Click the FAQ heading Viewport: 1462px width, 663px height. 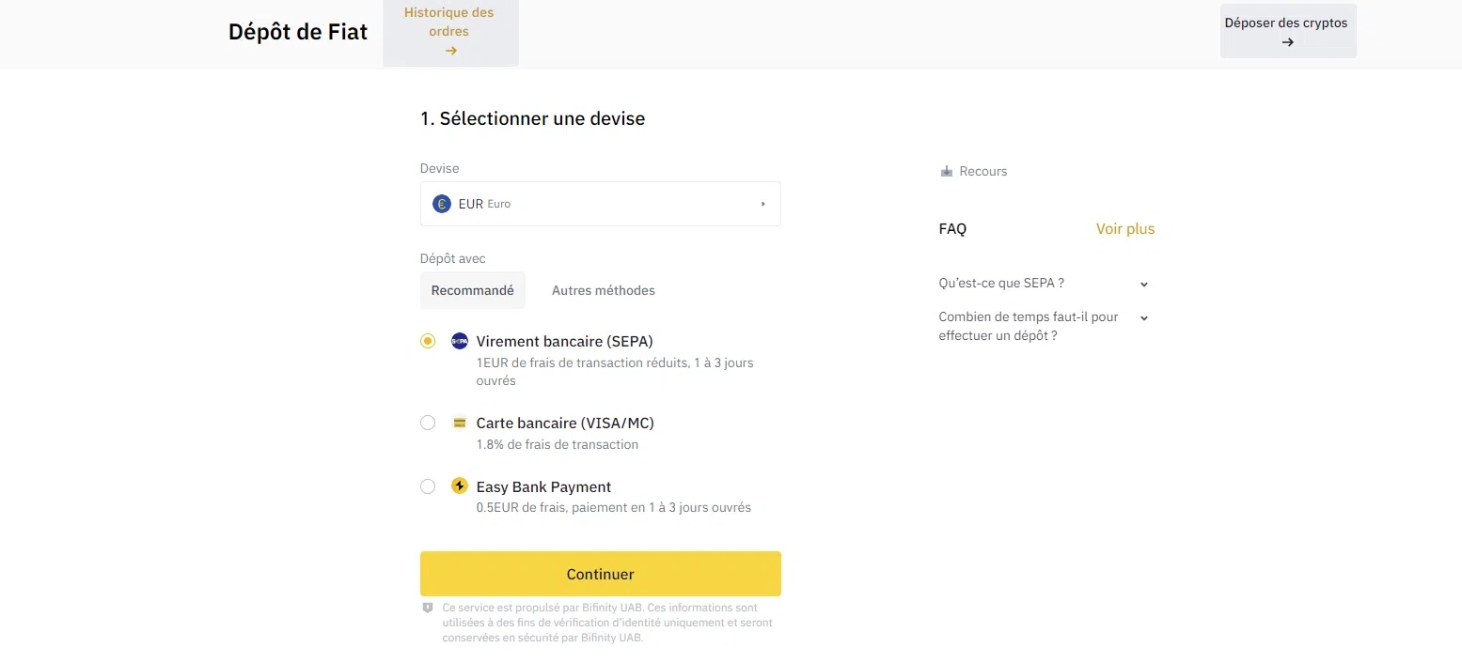tap(952, 228)
